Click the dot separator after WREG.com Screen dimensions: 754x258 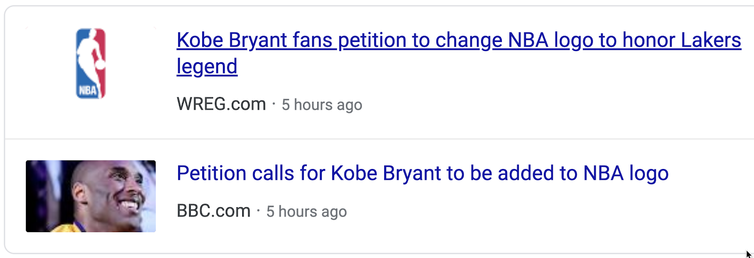274,104
